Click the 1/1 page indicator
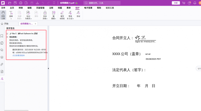 199,69
